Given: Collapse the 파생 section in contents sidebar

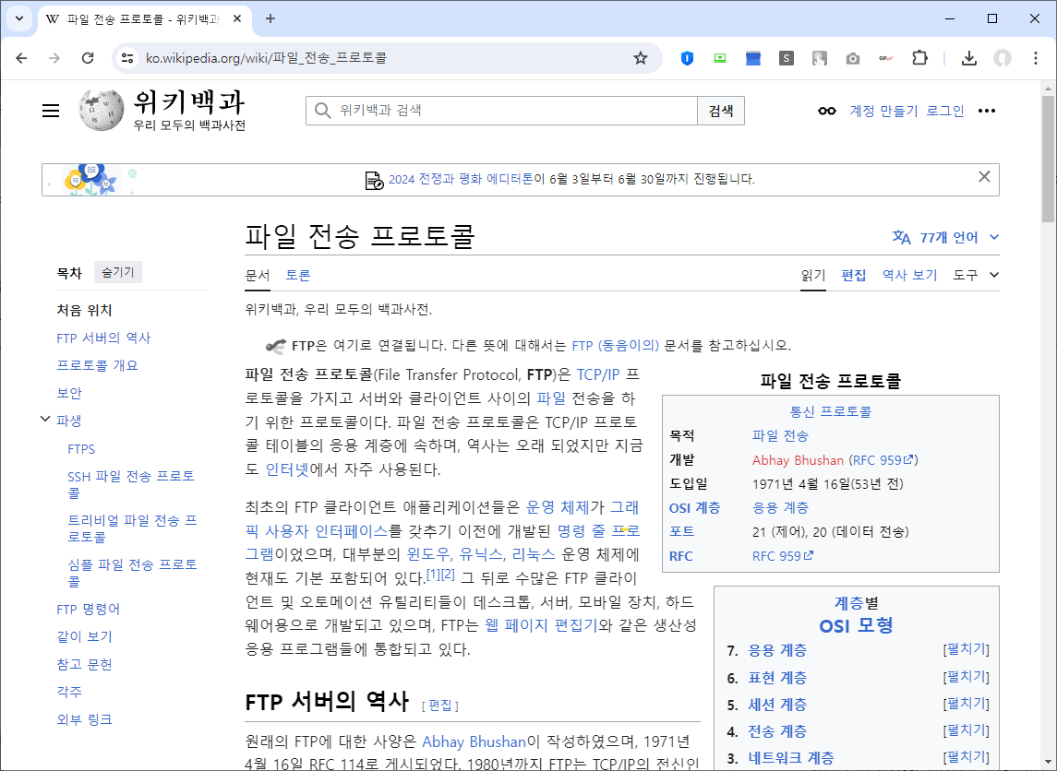Looking at the screenshot, I should click(x=44, y=418).
